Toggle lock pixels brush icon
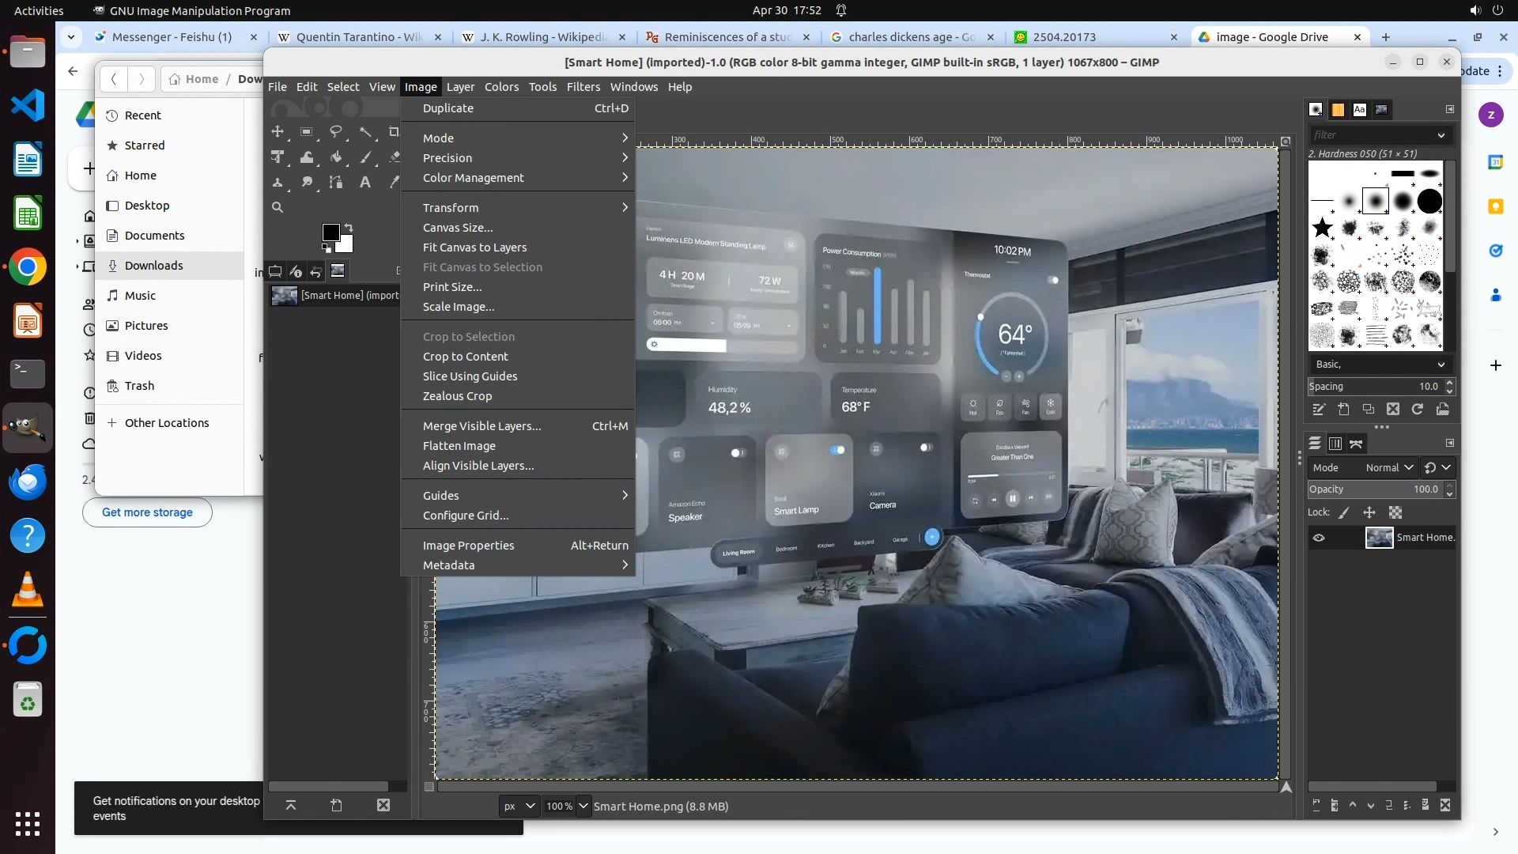1518x854 pixels. (1344, 512)
